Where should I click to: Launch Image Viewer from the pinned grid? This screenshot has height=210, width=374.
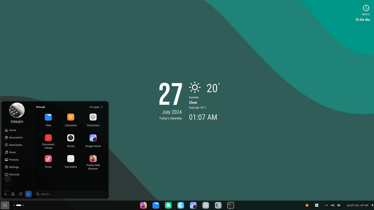click(x=93, y=138)
